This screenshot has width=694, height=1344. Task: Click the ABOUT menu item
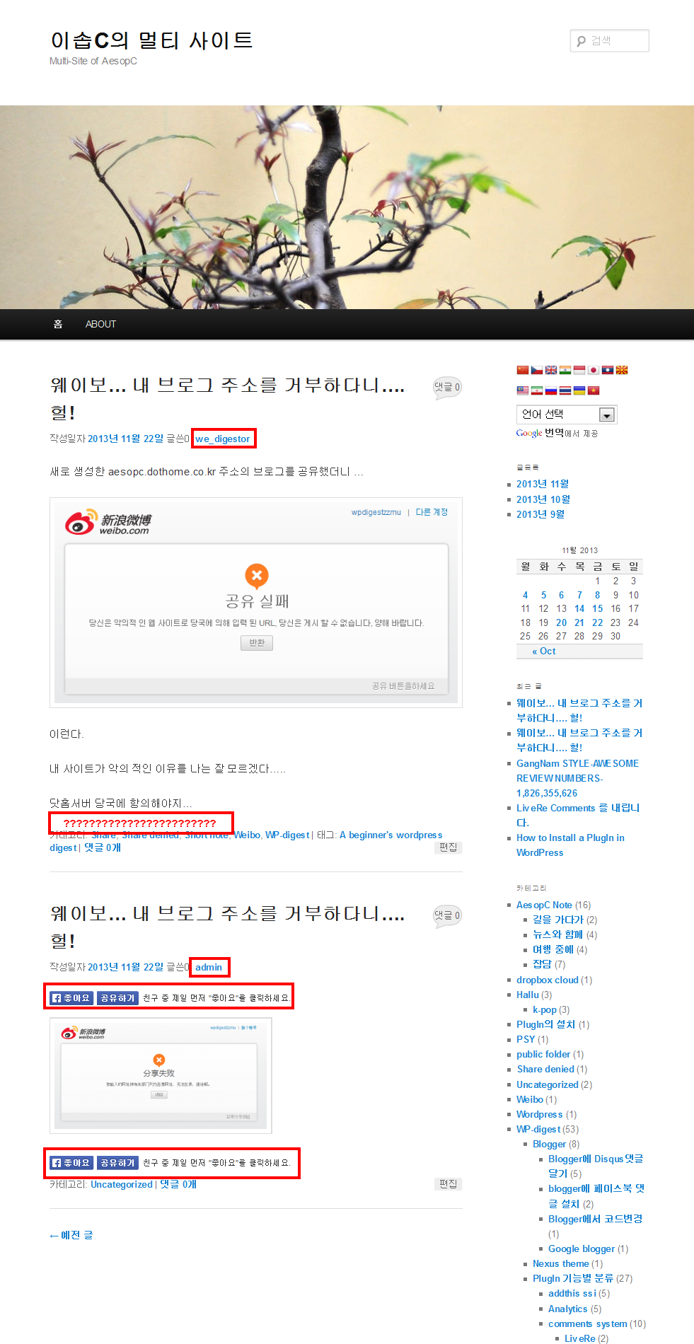[100, 324]
